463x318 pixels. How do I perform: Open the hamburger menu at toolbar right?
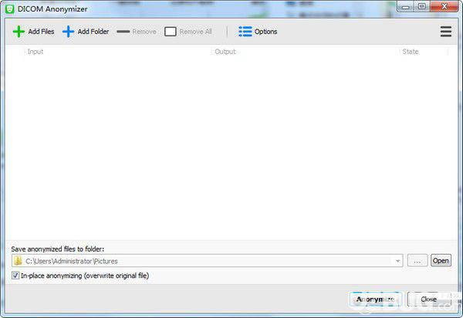click(x=445, y=32)
